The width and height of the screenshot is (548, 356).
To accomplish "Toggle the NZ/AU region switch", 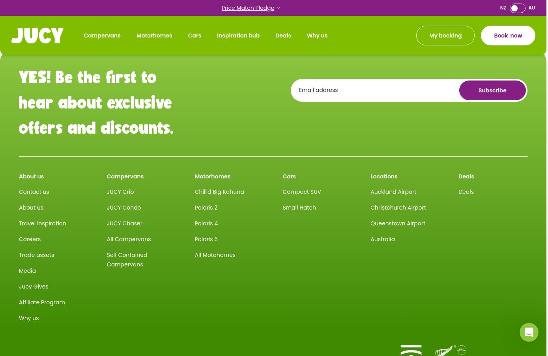I will (517, 8).
